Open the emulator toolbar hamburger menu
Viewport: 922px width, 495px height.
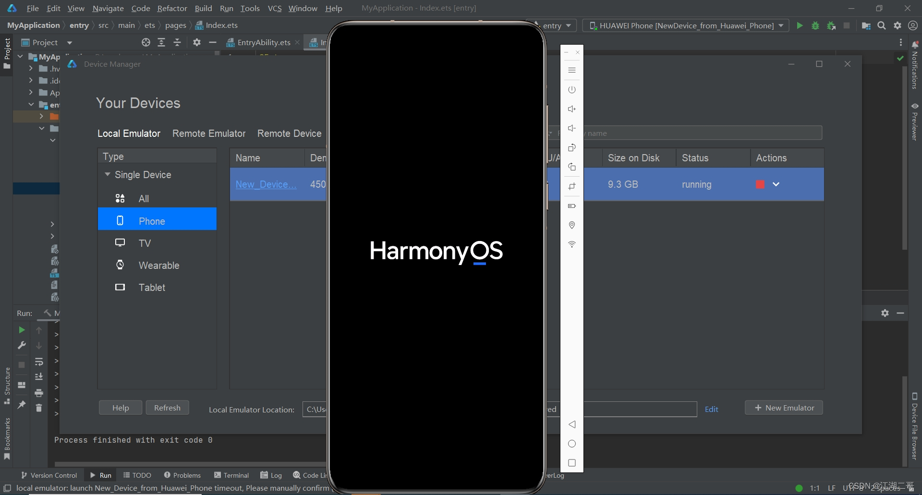[x=571, y=70]
